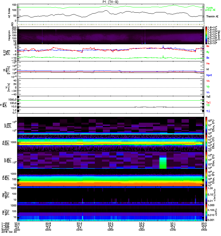Click the 0200 time tick label
The image size is (221, 236).
pos(17,230)
